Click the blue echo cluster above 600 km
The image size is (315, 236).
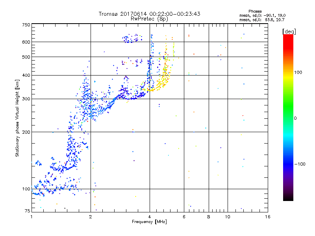(x=132, y=38)
